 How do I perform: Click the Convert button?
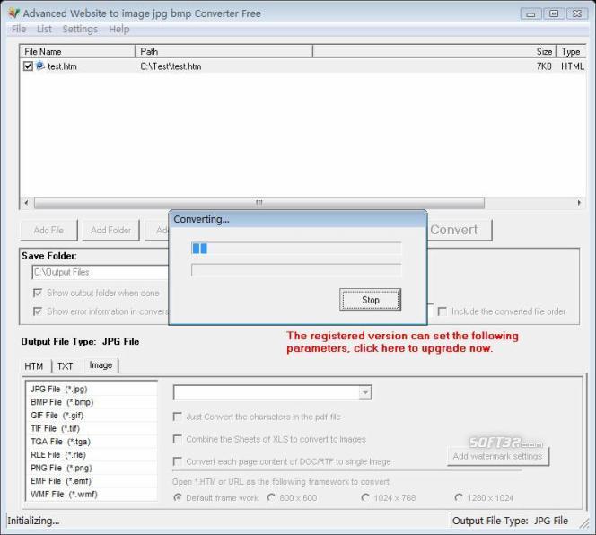[458, 230]
